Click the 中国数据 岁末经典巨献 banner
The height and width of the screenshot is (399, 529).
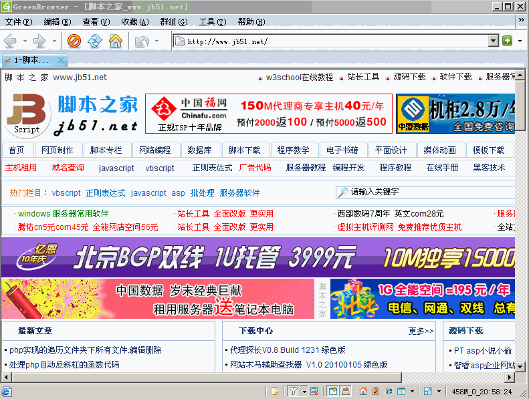pyautogui.click(x=158, y=299)
